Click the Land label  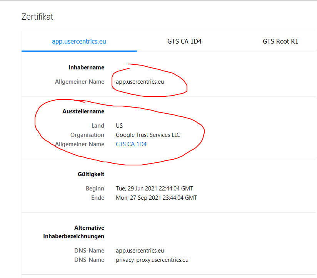[x=98, y=126]
